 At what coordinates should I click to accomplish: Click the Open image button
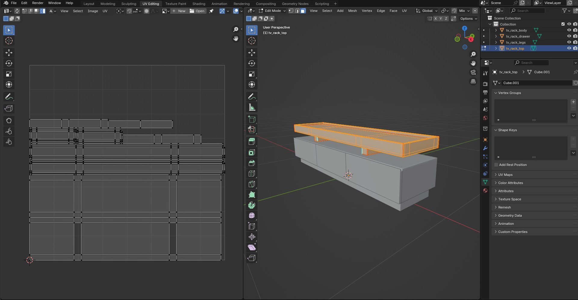(197, 11)
